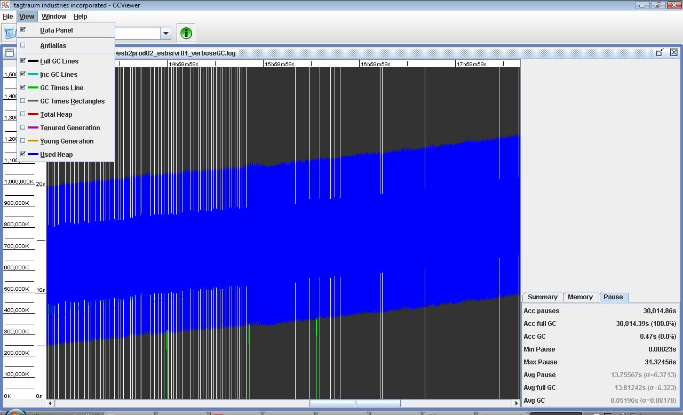Open the Window menu
683x415 pixels.
tap(53, 17)
